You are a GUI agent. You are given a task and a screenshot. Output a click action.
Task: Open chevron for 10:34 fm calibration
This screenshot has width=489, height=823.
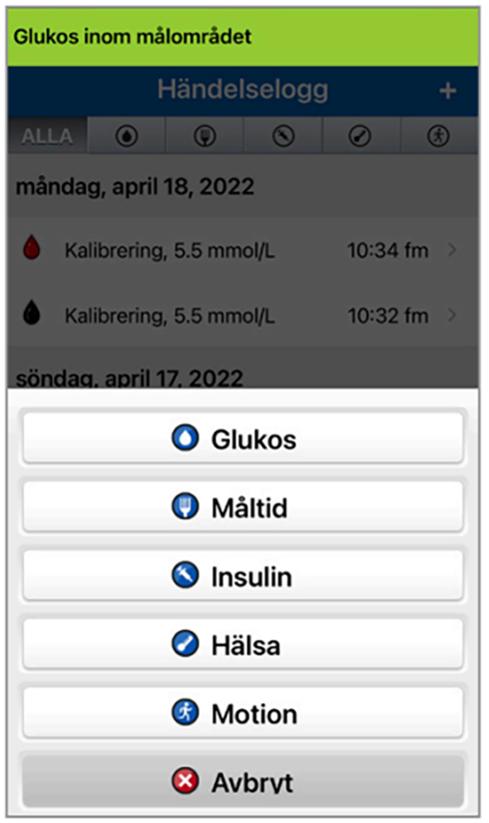452,250
